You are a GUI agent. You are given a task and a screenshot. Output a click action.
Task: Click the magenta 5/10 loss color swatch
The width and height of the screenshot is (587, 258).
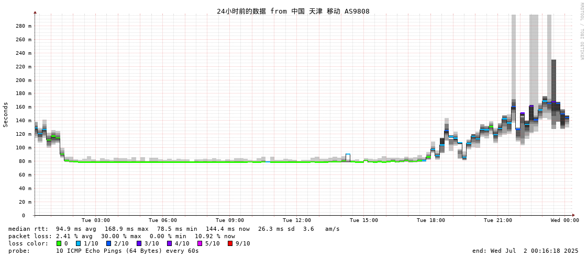(x=200, y=243)
